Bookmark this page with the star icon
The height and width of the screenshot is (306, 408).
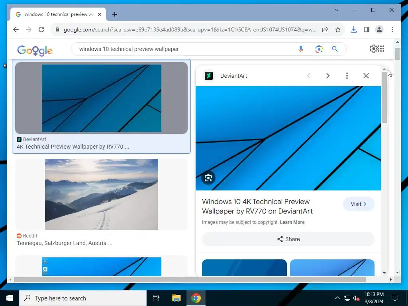point(338,29)
